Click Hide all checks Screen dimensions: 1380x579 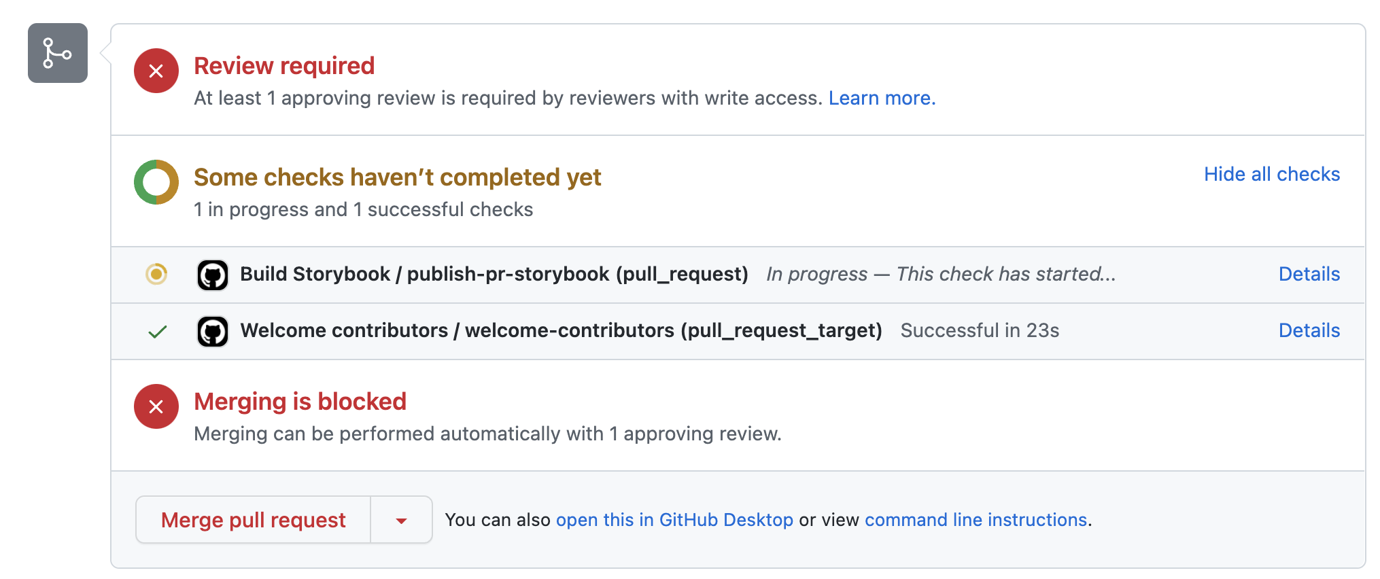point(1272,174)
